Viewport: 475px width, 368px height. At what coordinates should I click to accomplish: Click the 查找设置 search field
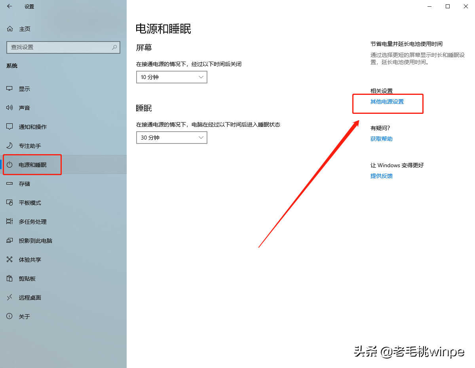click(x=63, y=47)
